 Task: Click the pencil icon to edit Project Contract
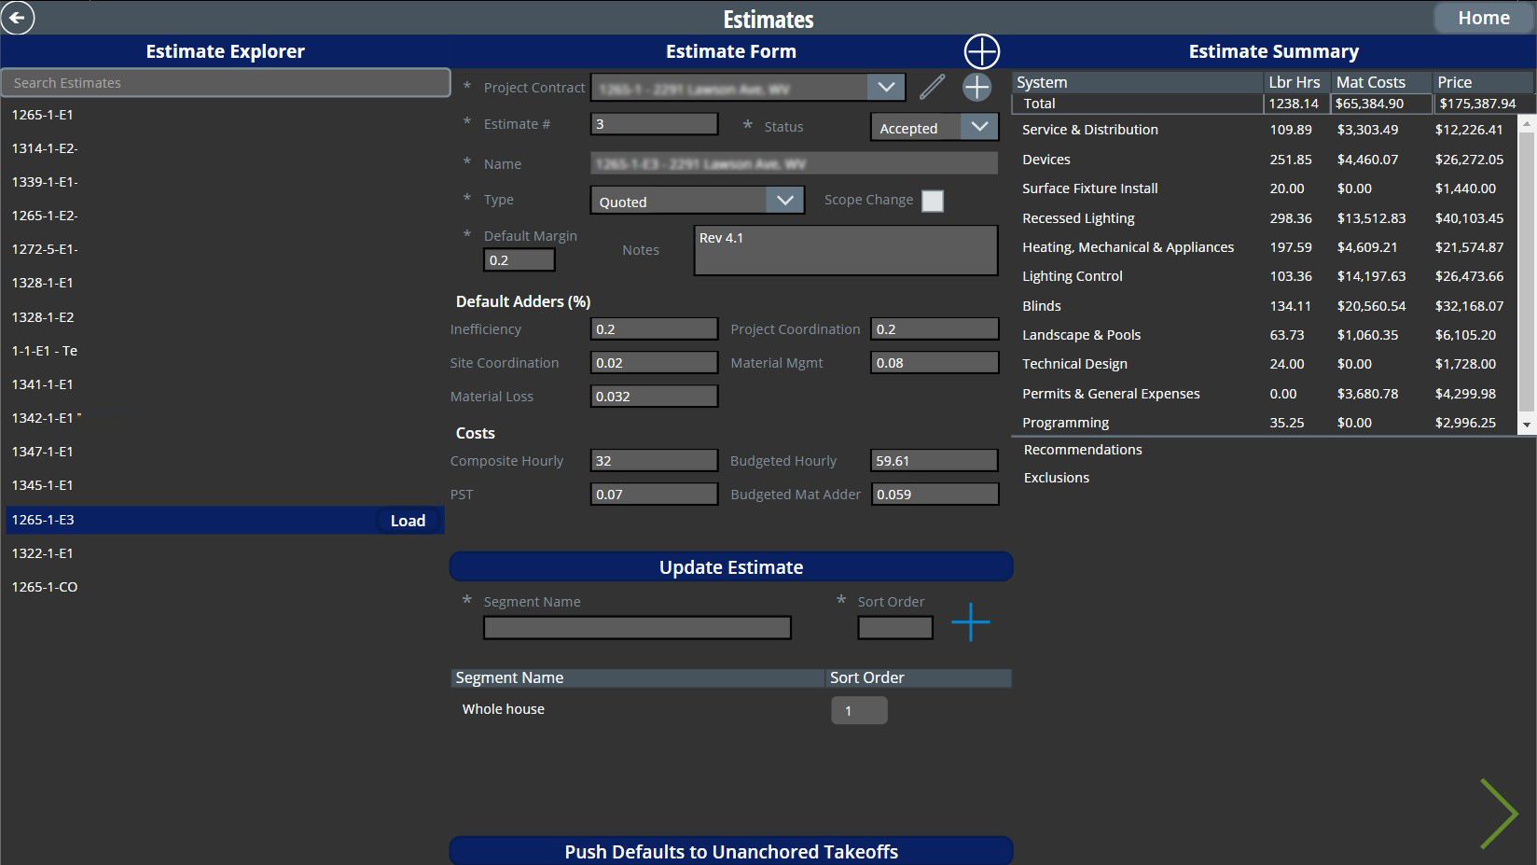click(x=930, y=86)
